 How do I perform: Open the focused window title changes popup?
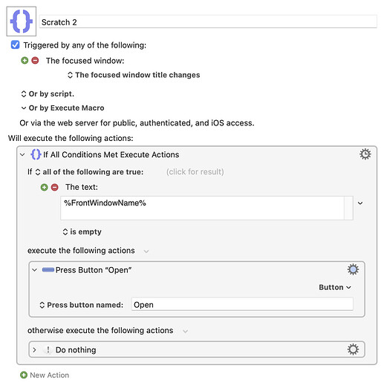click(134, 75)
